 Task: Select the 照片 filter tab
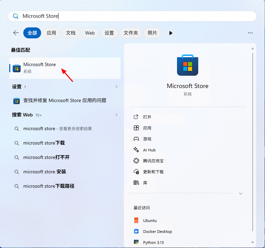pyautogui.click(x=152, y=33)
